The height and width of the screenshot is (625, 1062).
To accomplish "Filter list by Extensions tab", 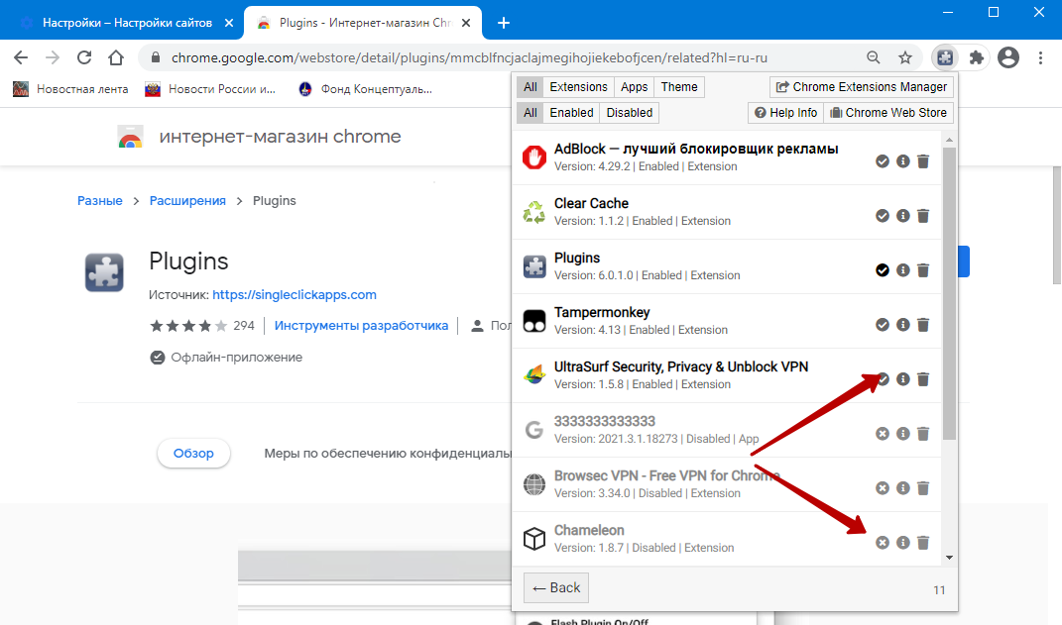I will pos(578,87).
